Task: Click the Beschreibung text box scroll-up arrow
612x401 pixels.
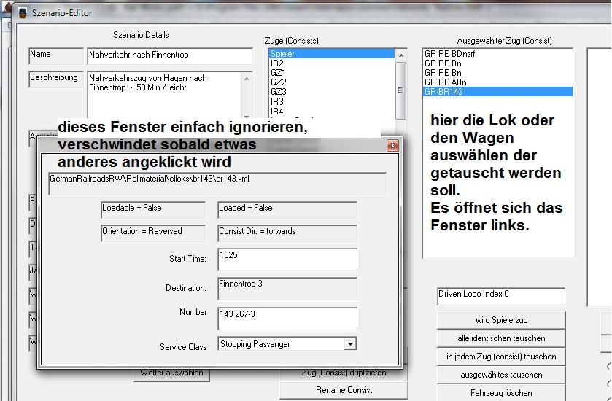Action: (x=247, y=79)
